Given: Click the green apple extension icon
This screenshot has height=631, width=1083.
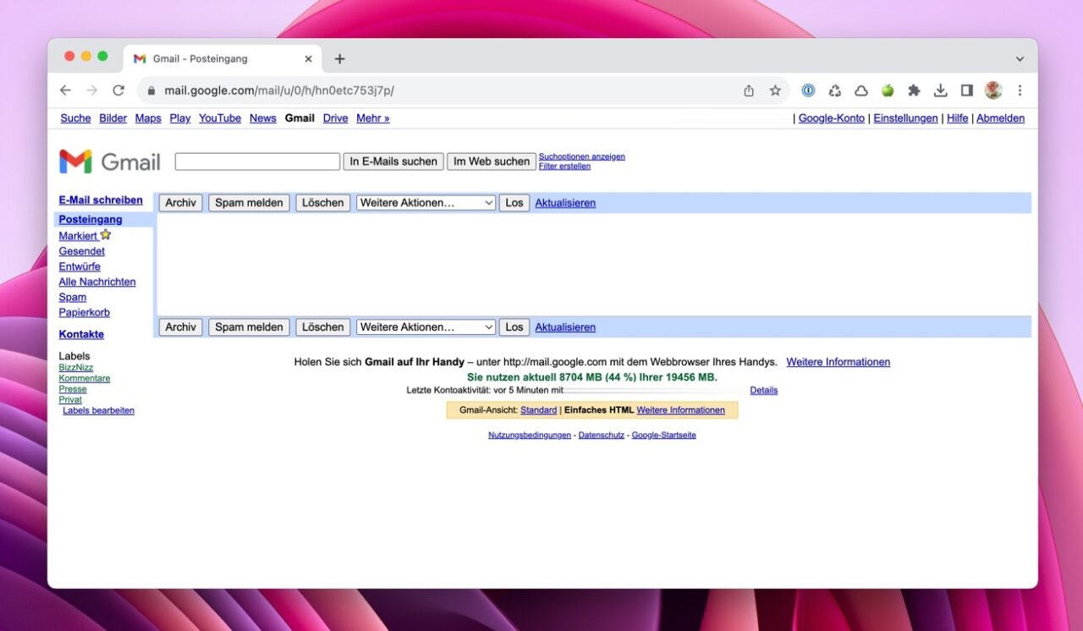Looking at the screenshot, I should tap(888, 91).
